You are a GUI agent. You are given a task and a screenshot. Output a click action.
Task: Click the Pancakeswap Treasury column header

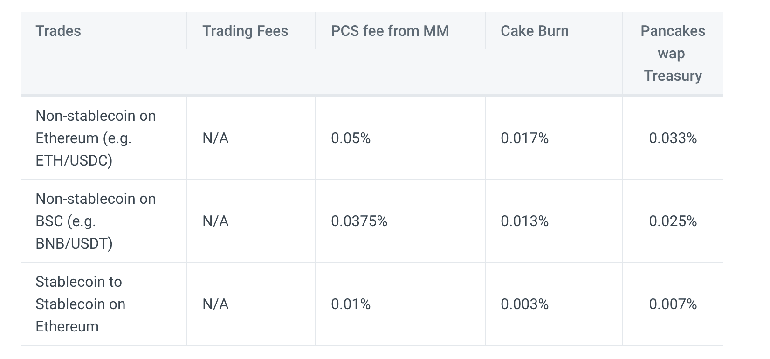point(673,53)
